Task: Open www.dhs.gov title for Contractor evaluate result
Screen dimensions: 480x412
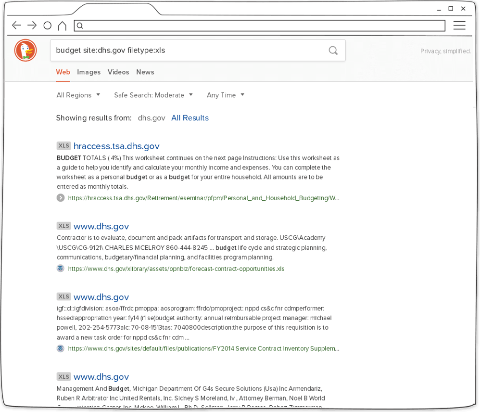Action: pyautogui.click(x=101, y=226)
